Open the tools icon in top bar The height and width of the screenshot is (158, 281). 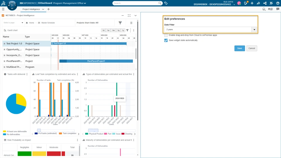pyautogui.click(x=271, y=3)
